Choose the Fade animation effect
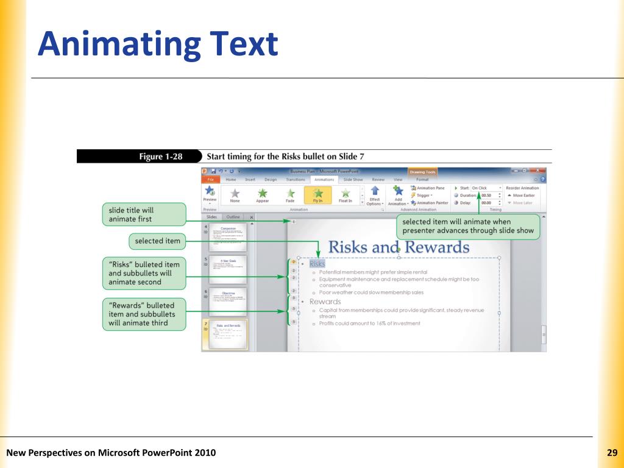Screen dimensions: 624x468 (290, 195)
